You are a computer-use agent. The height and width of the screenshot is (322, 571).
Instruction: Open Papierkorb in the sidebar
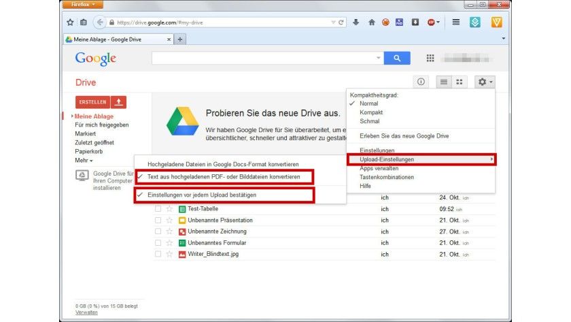tap(89, 151)
